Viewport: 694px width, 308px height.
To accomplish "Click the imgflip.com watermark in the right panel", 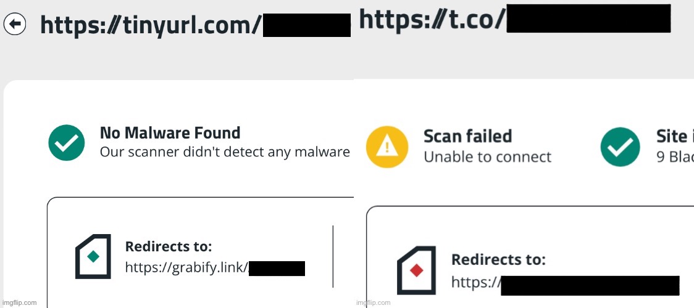I will coord(374,303).
